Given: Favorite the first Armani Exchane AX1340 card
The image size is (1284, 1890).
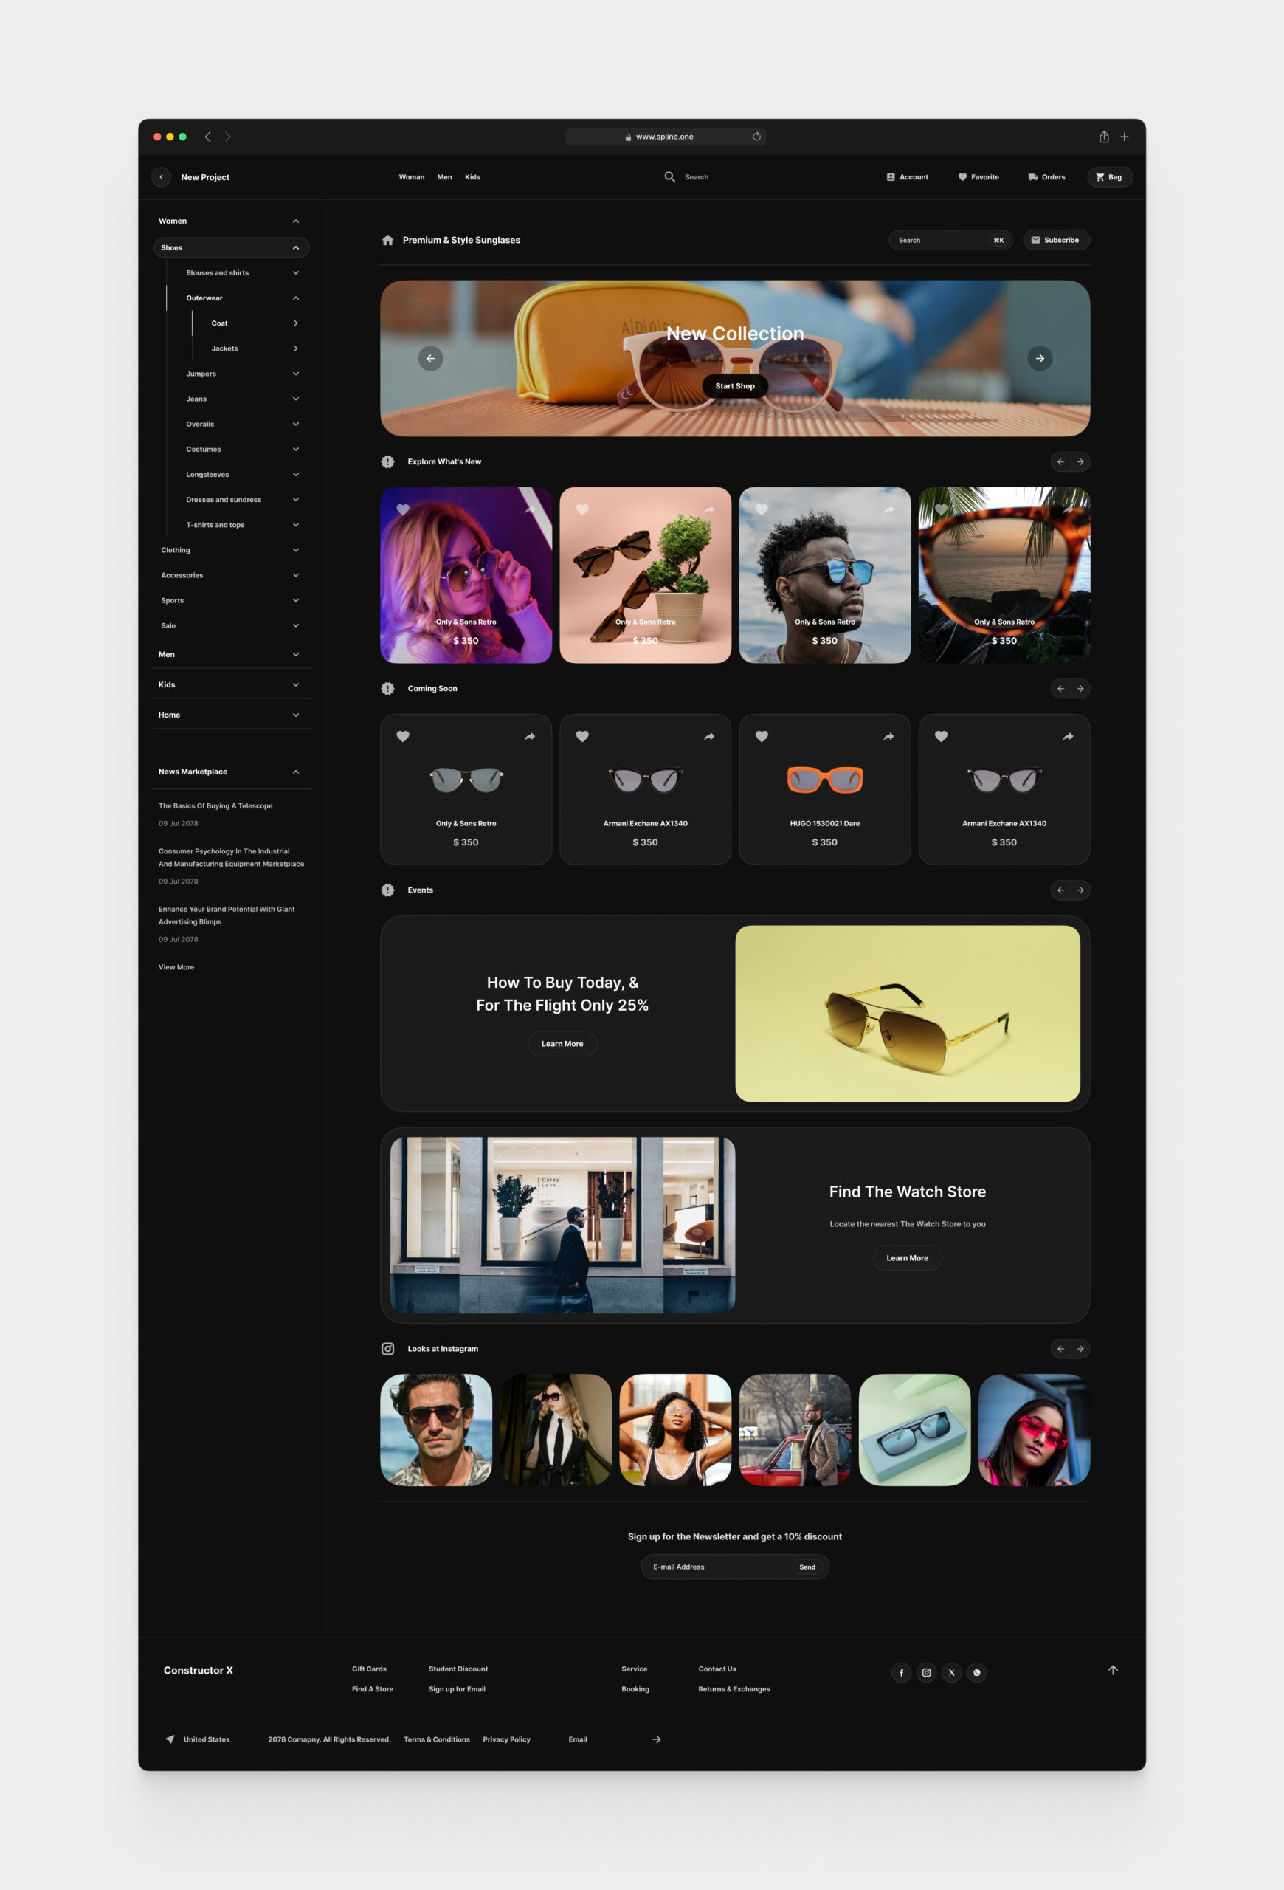Looking at the screenshot, I should pyautogui.click(x=582, y=737).
